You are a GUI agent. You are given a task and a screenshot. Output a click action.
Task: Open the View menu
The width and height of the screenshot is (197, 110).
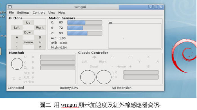click(52, 13)
